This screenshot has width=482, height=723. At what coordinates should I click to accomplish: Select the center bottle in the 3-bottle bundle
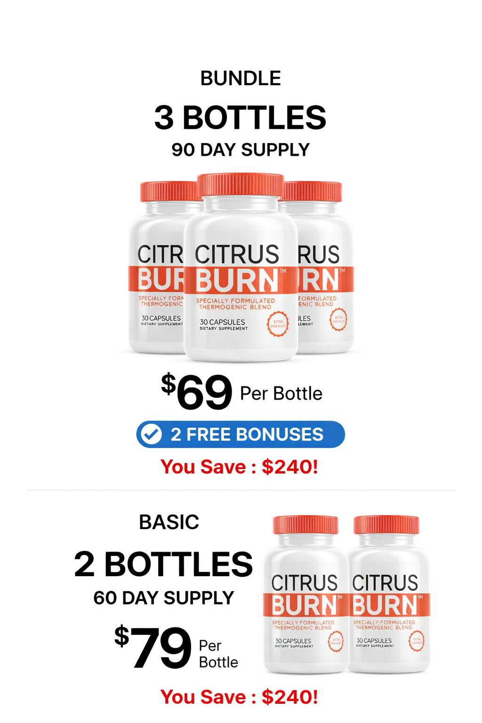tap(241, 282)
